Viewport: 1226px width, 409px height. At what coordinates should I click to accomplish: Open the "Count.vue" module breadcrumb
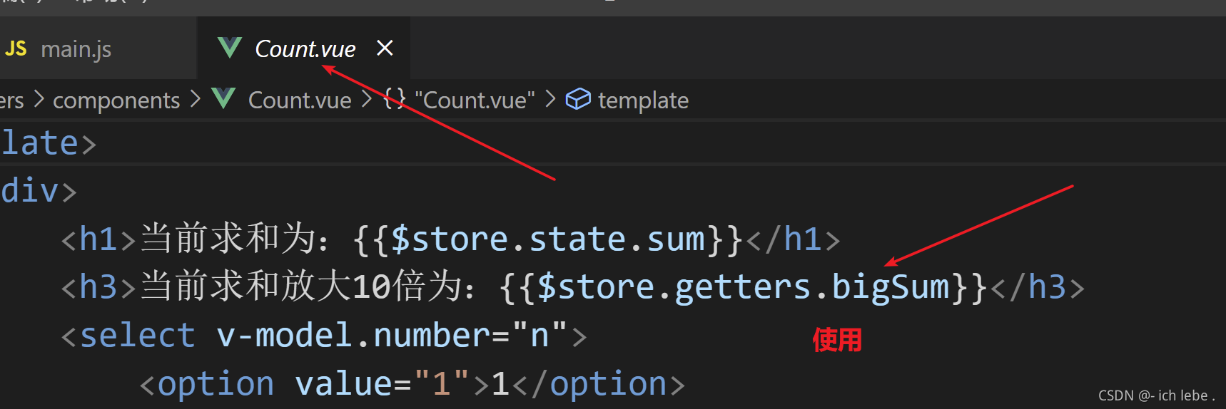(475, 100)
